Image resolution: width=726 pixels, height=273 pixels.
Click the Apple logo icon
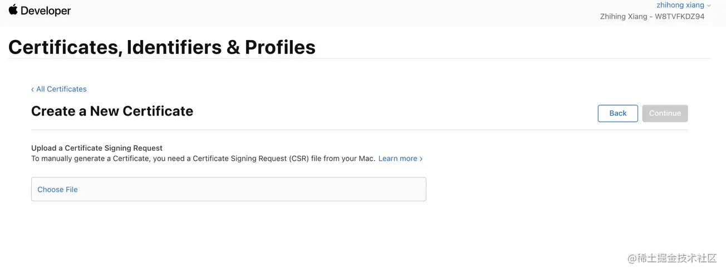click(13, 9)
